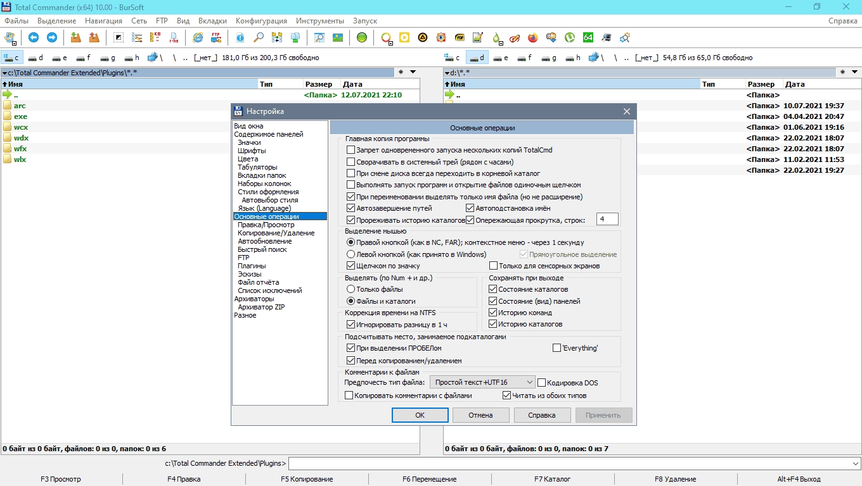This screenshot has height=486, width=862.
Task: Open the multi-rename tool icon
Action: tap(137, 37)
